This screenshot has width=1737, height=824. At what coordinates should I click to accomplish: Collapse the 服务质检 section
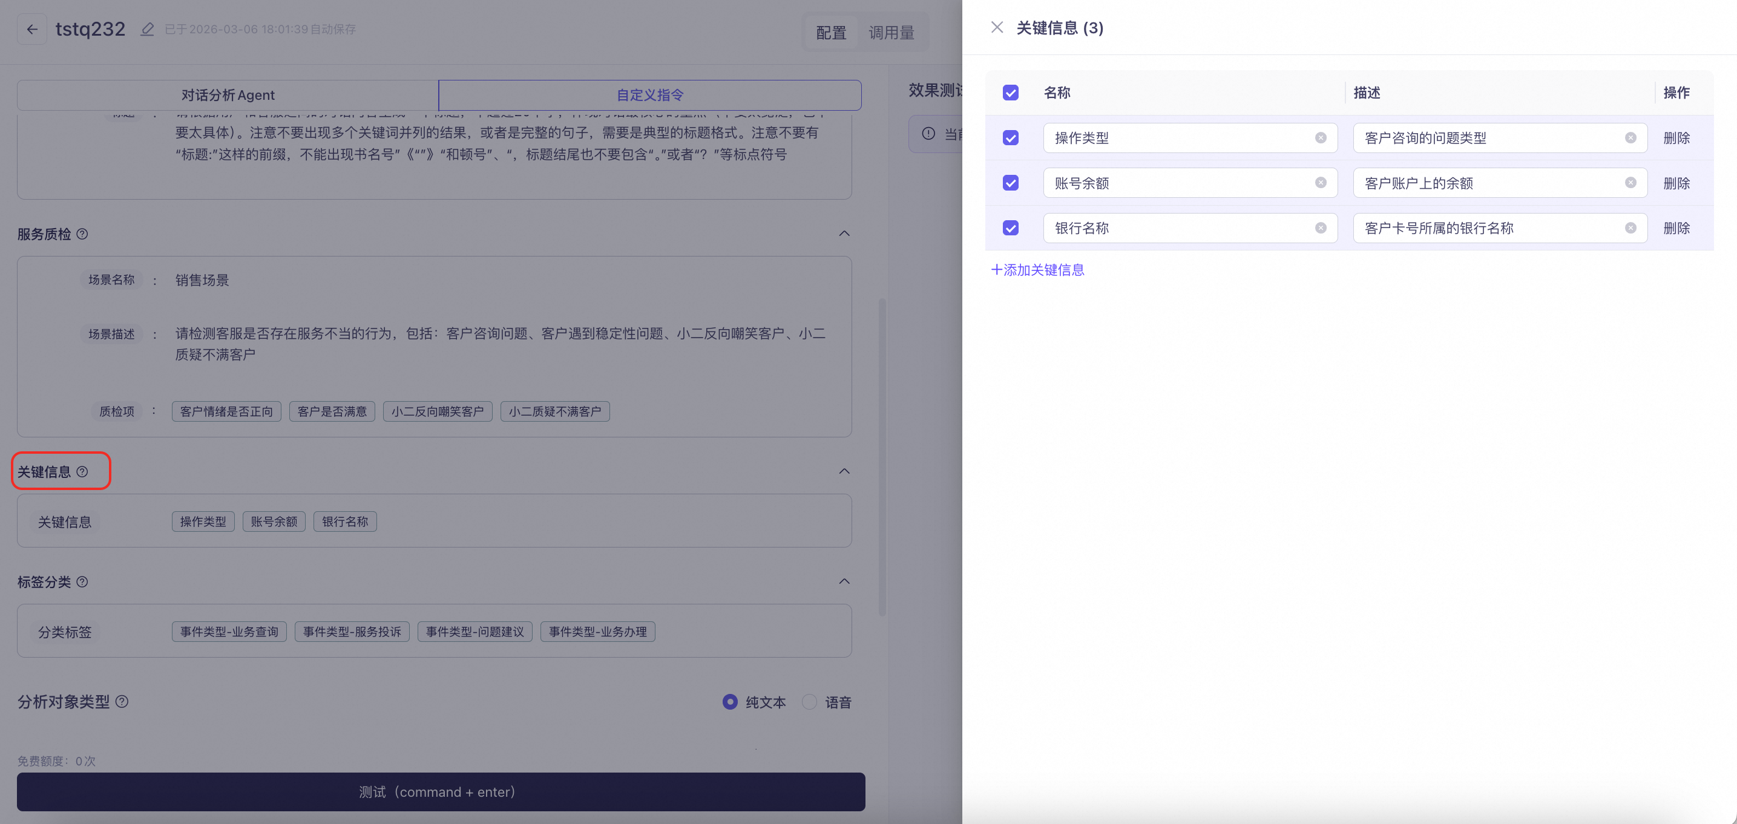[x=844, y=234]
